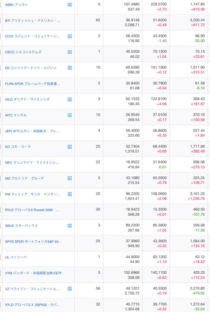The height and width of the screenshot is (312, 210).
Task: Click the CSCO row calendar icon
Action: [70, 52]
